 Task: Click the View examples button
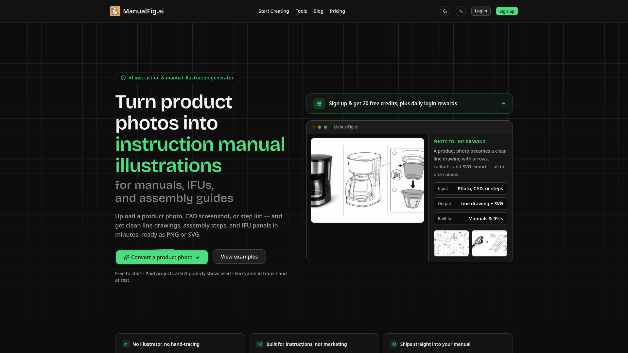click(239, 257)
